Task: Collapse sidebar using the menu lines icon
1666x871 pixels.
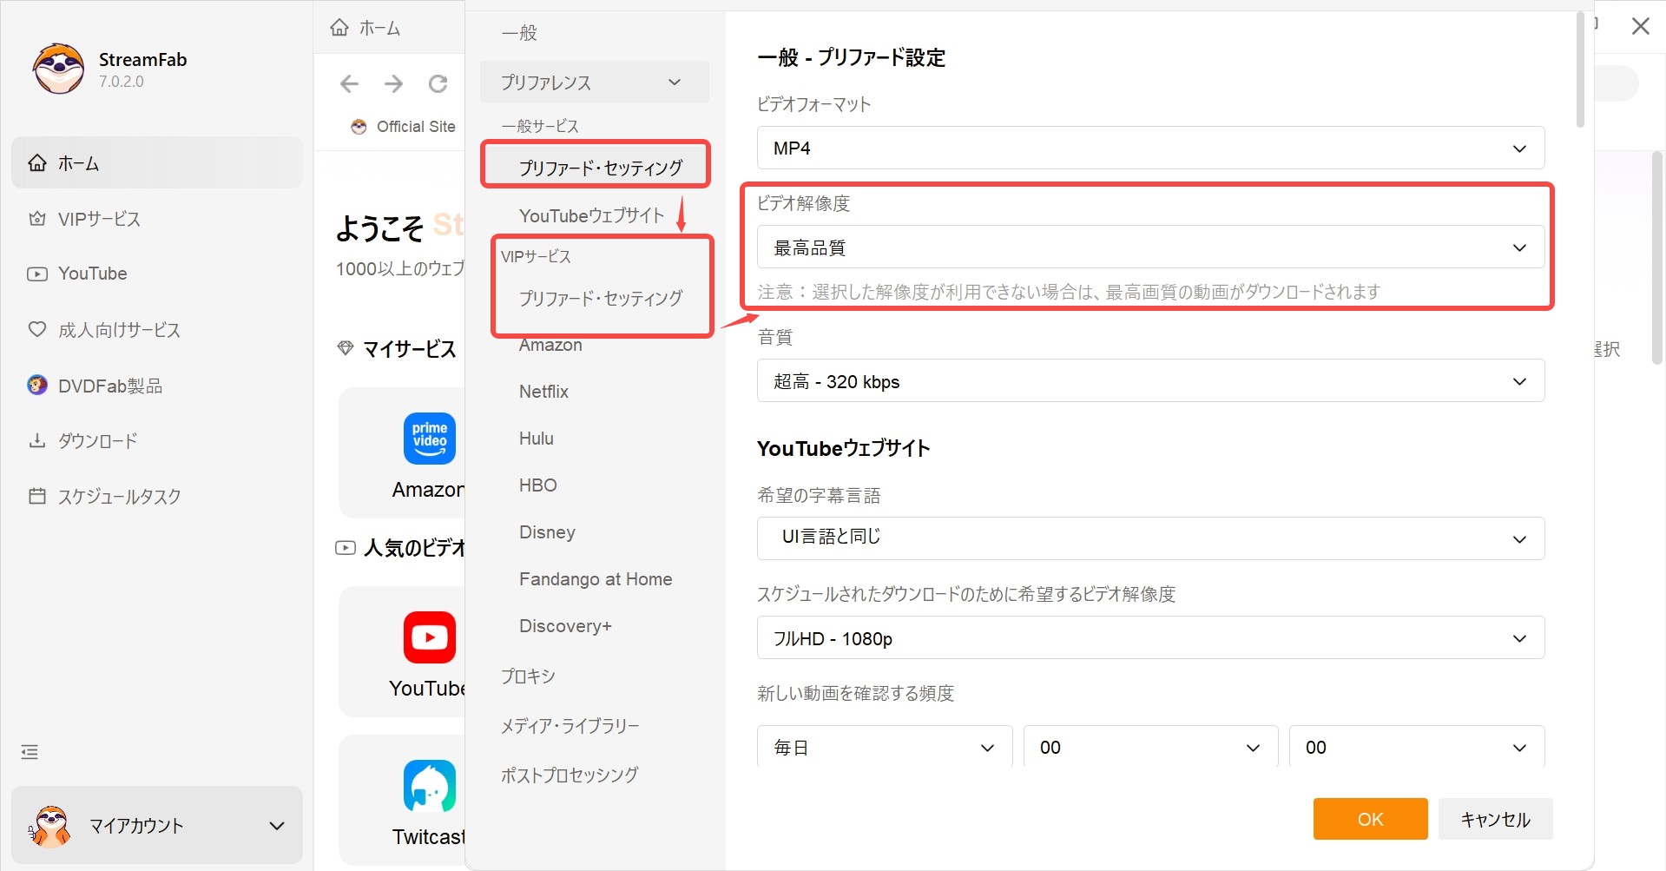Action: (30, 752)
